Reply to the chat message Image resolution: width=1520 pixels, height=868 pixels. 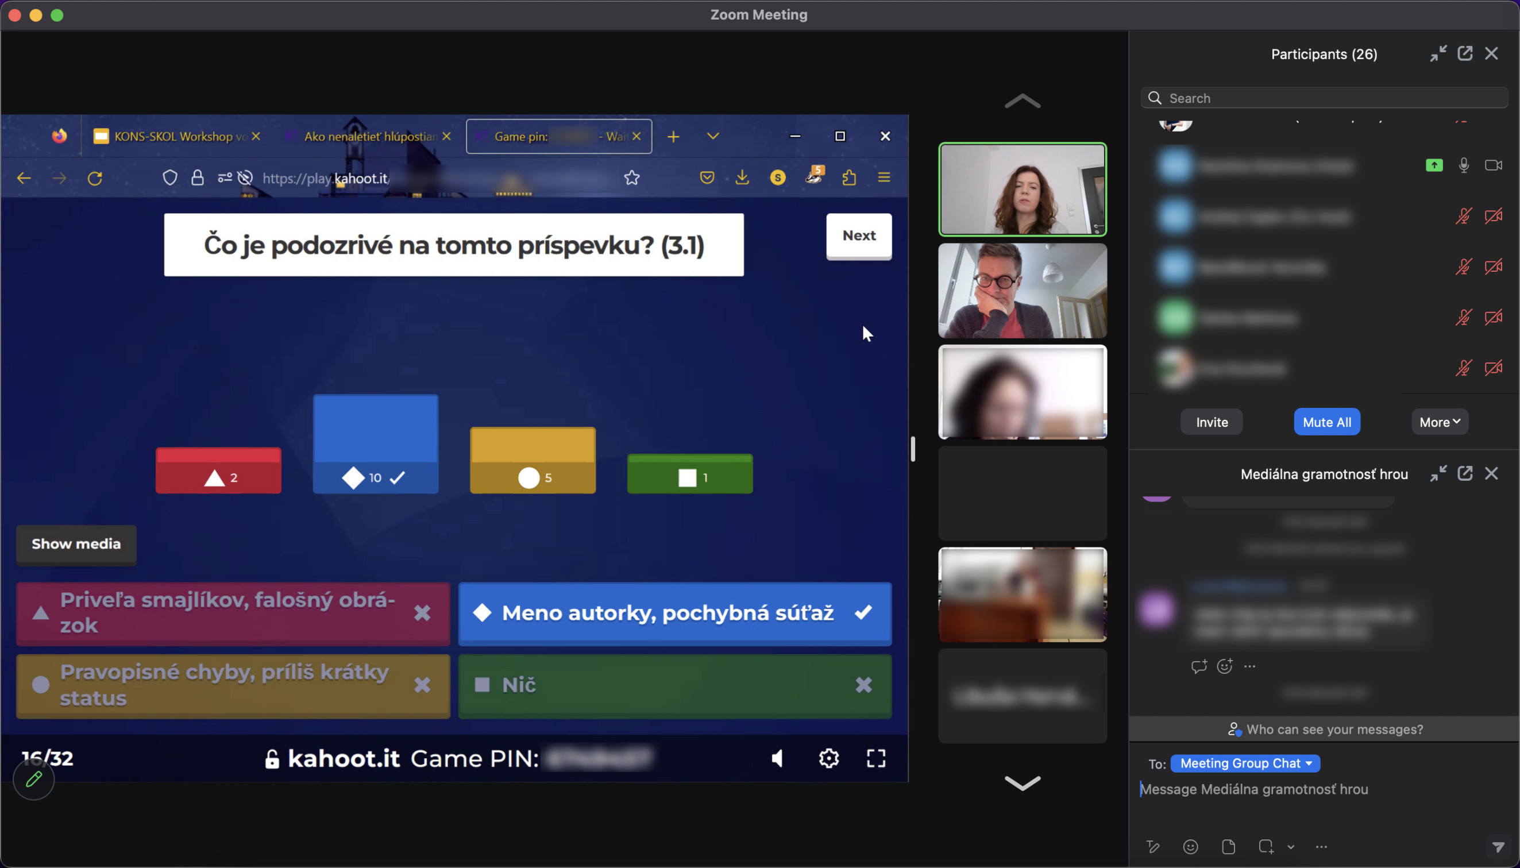click(x=1199, y=666)
